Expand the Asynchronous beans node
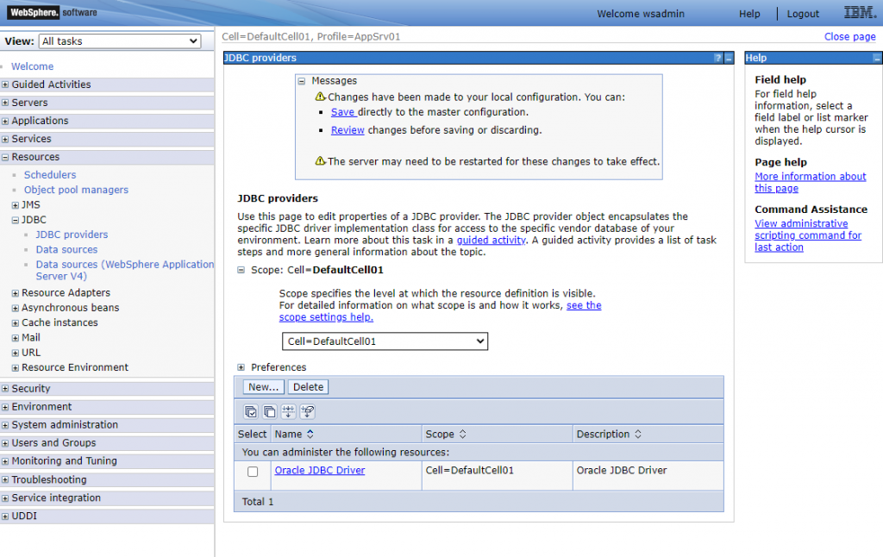883x557 pixels. pyautogui.click(x=16, y=308)
